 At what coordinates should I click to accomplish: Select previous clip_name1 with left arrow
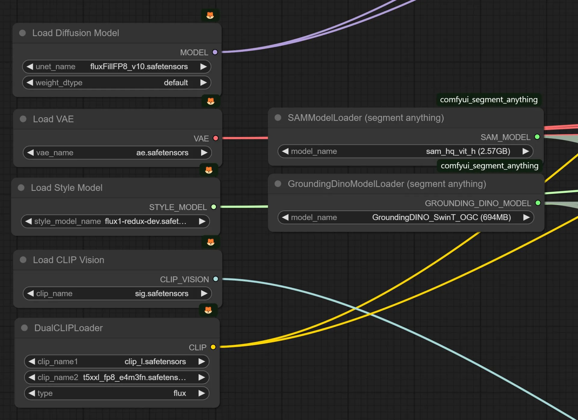coord(32,362)
